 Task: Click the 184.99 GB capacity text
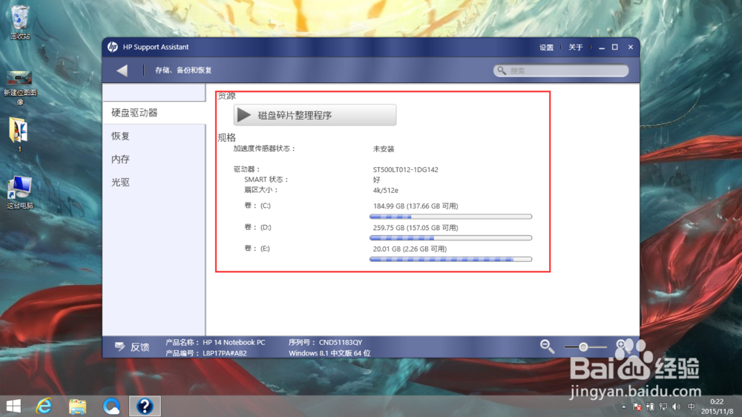coord(416,206)
